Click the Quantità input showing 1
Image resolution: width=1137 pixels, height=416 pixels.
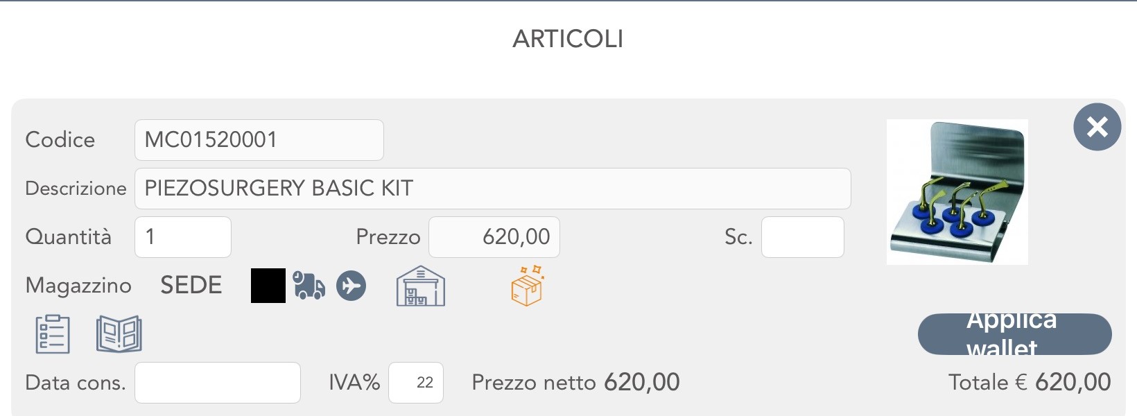pos(182,237)
